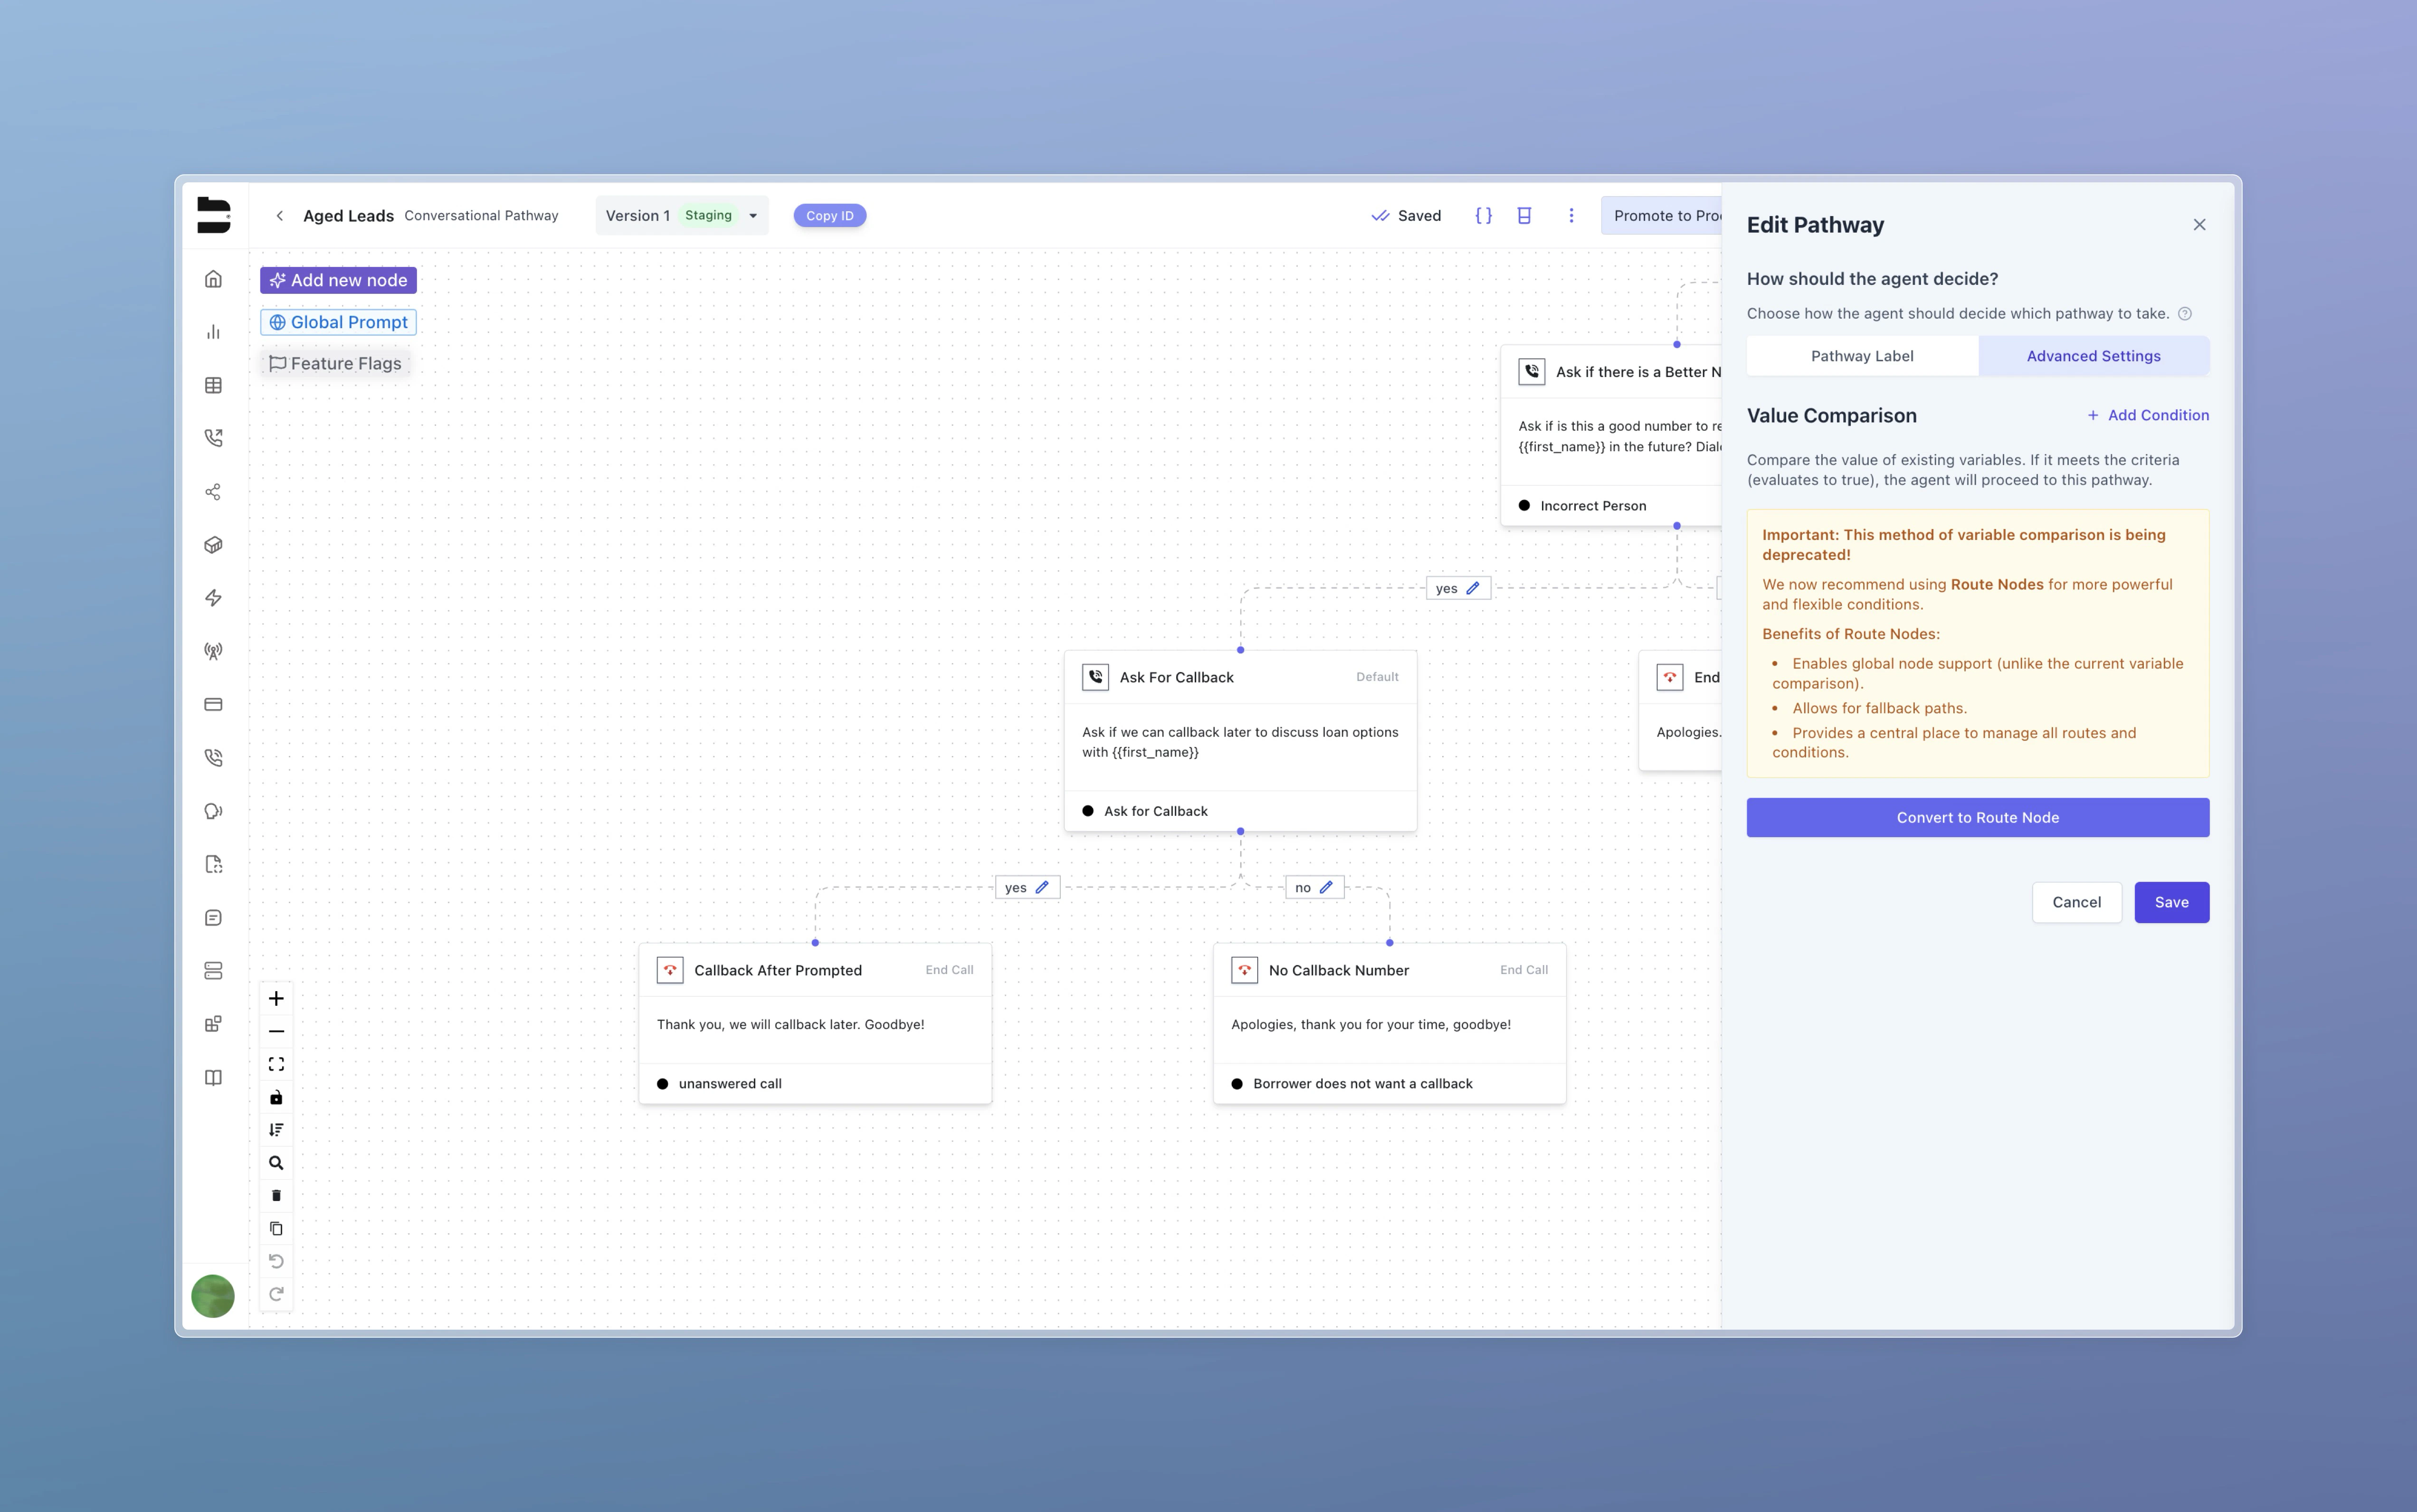The height and width of the screenshot is (1512, 2417).
Task: Open the three-dot more options menu
Action: (1570, 216)
